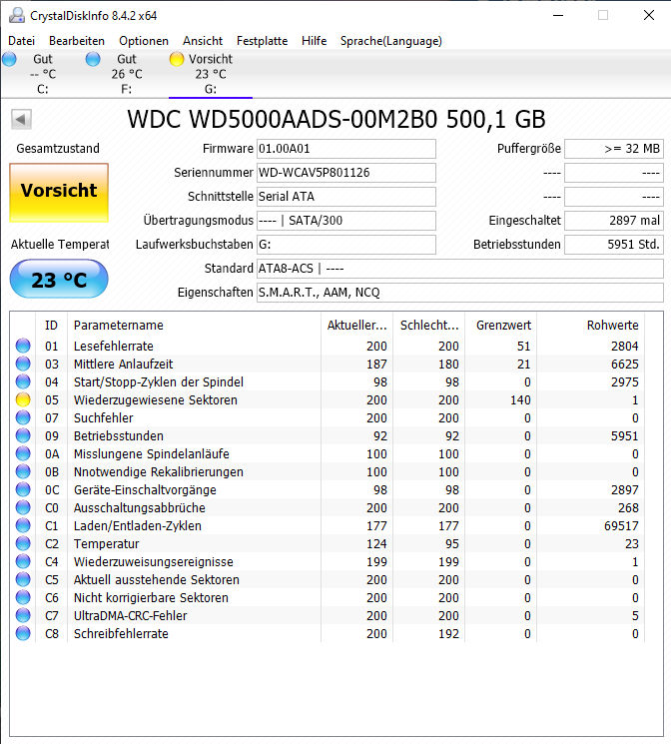Click the Schnittstelle field Serial ATA

345,197
